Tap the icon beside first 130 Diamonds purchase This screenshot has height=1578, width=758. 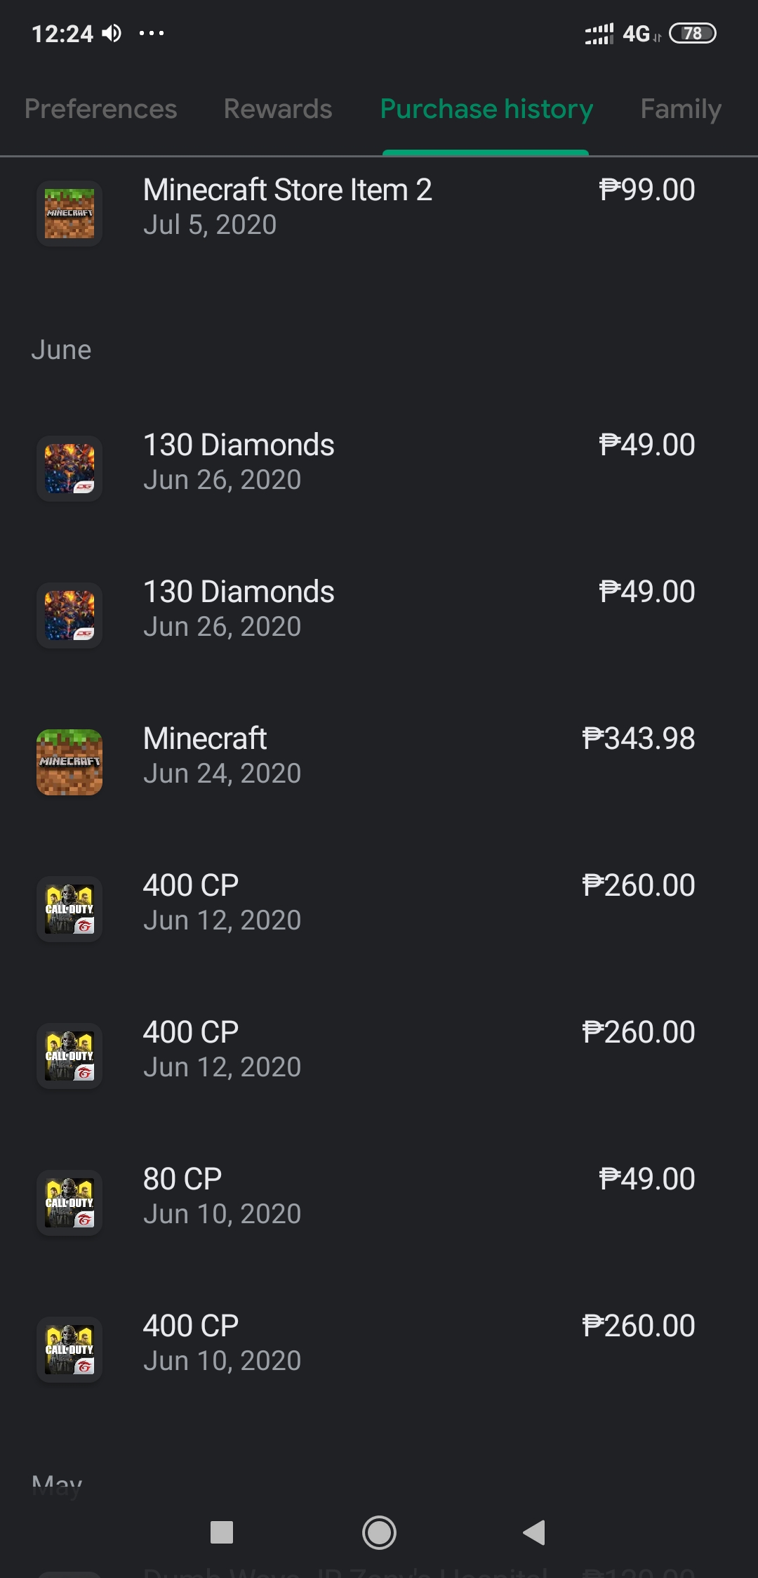(69, 469)
